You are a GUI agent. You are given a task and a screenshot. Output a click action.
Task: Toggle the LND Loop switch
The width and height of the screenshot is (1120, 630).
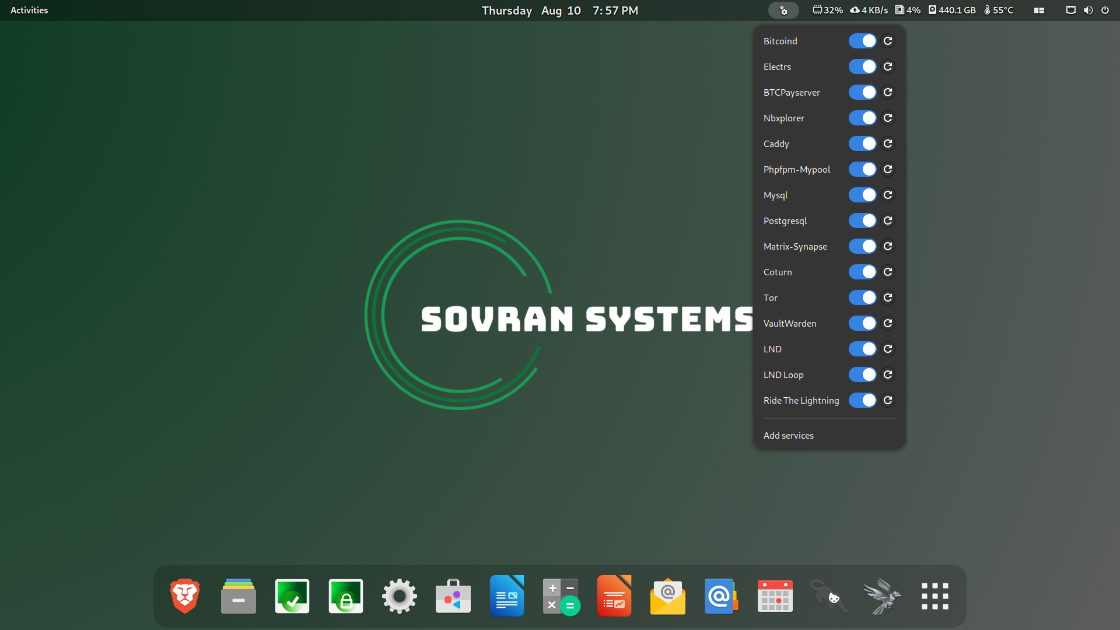coord(862,374)
